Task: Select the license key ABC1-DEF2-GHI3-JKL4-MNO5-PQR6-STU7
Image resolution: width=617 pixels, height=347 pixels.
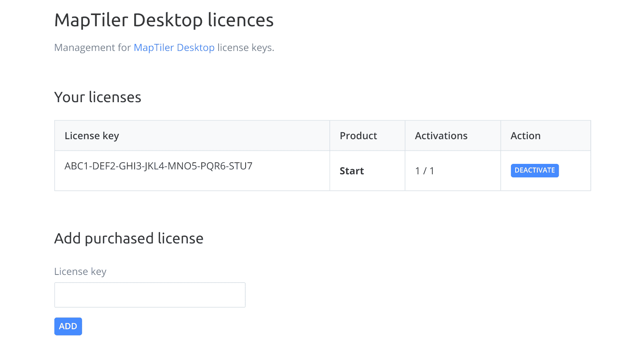Action: click(158, 166)
